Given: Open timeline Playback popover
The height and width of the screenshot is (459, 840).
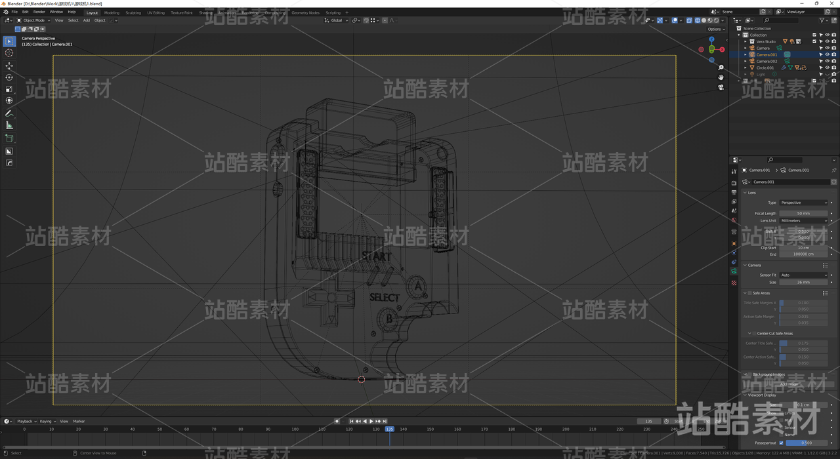Looking at the screenshot, I should (x=26, y=421).
